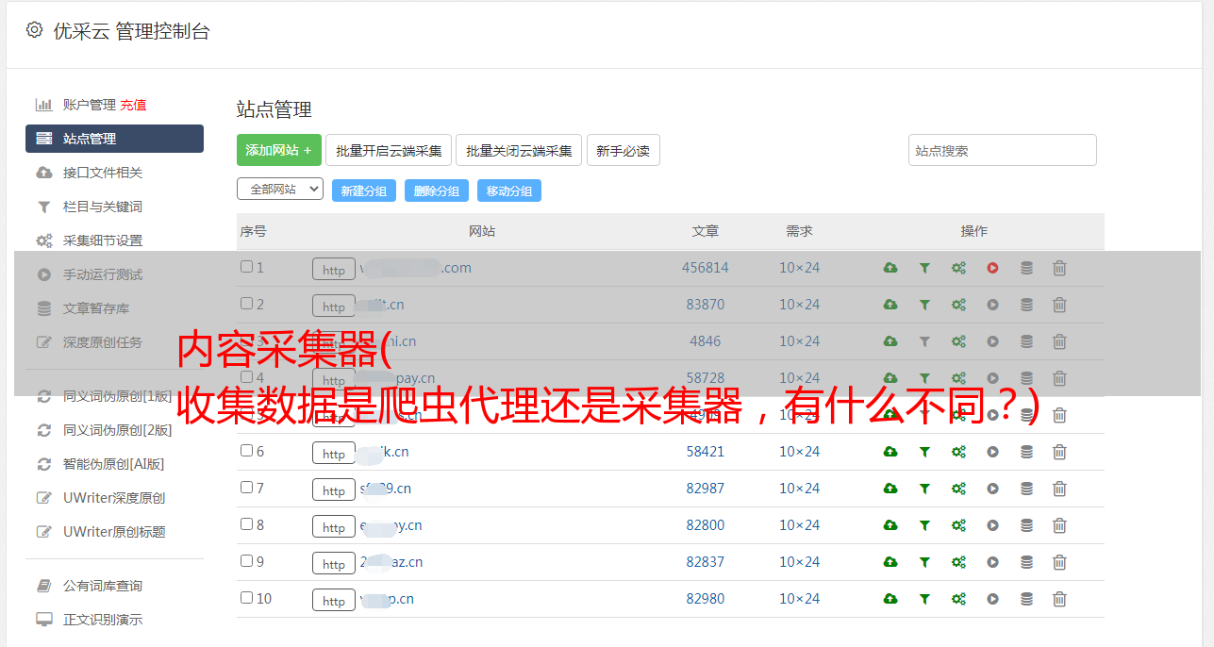Click the green filter icon in row 7
The width and height of the screenshot is (1214, 647).
point(924,489)
